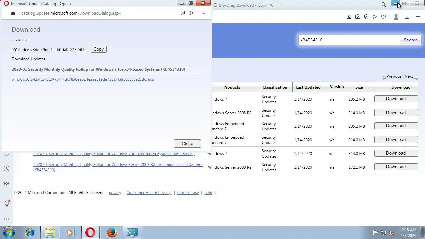
Task: Take a snapshot with the camera icon
Action: pos(358,17)
